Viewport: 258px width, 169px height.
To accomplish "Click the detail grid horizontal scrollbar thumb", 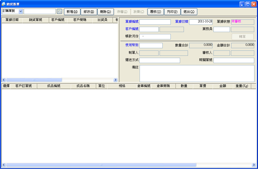I will tap(101, 165).
